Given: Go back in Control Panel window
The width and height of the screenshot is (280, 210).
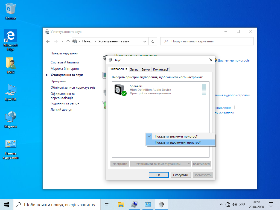Looking at the screenshot, I should (x=48, y=42).
